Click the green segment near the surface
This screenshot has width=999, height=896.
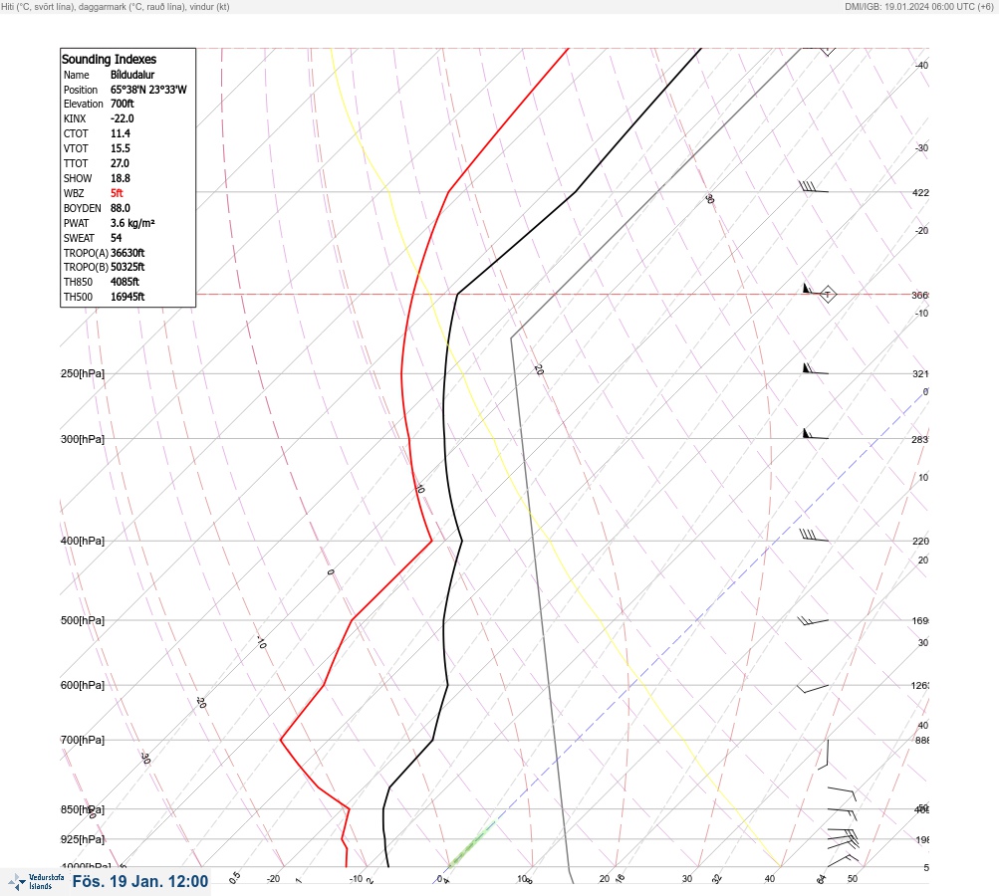(x=471, y=844)
